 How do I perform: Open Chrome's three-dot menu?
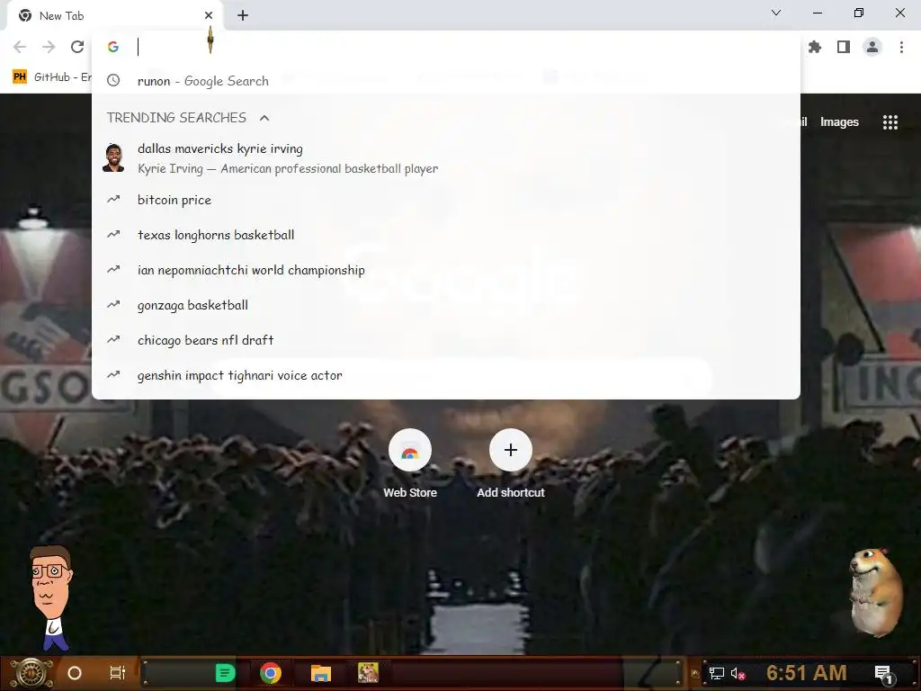901,47
